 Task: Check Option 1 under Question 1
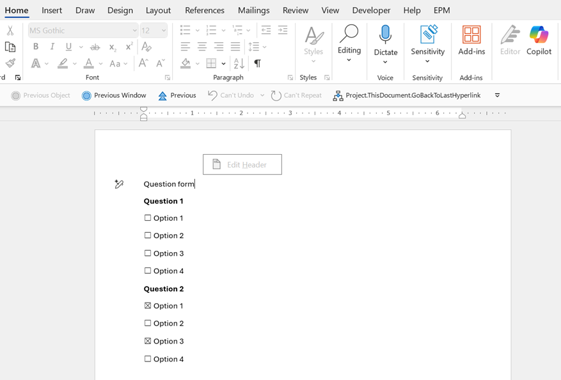pyautogui.click(x=148, y=218)
